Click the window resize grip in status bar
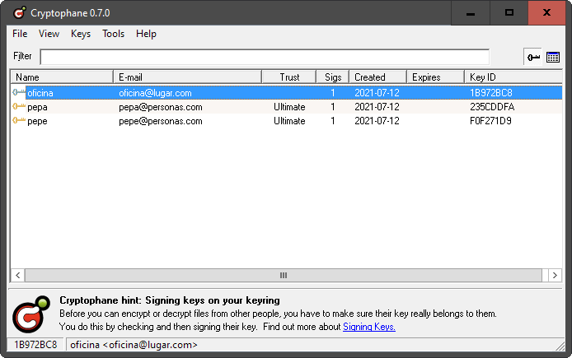Image resolution: width=572 pixels, height=358 pixels. (x=560, y=346)
